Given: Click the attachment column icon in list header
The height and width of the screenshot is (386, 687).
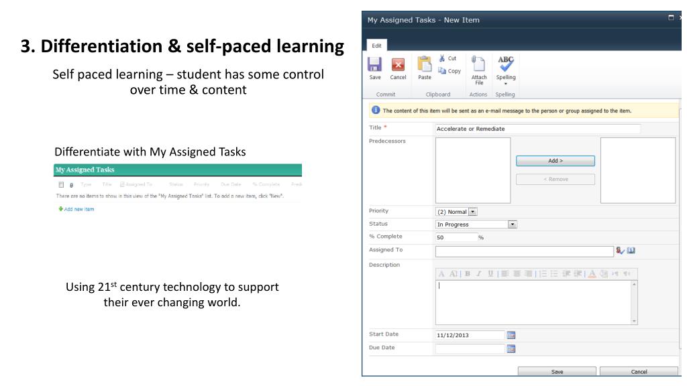Looking at the screenshot, I should tap(71, 185).
